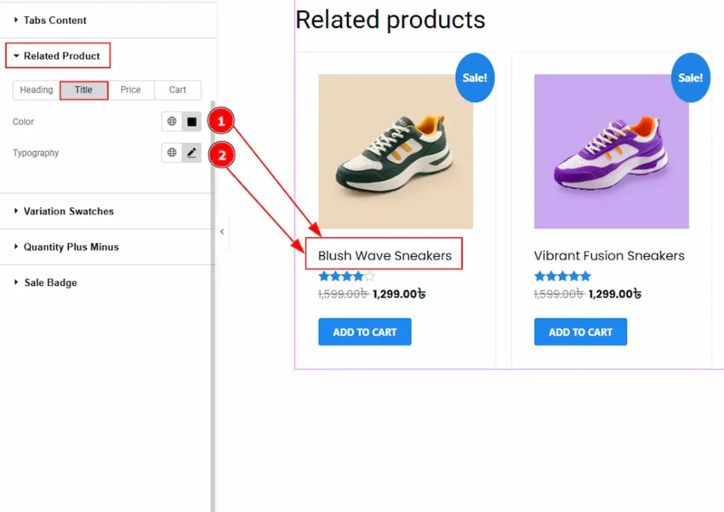This screenshot has height=512, width=724.
Task: Click the globe icon next to Typography
Action: click(x=172, y=153)
